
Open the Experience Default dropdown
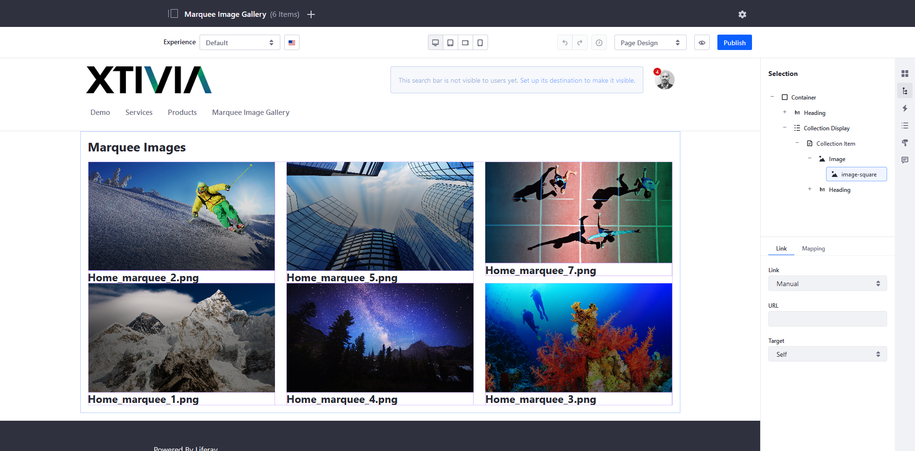239,43
